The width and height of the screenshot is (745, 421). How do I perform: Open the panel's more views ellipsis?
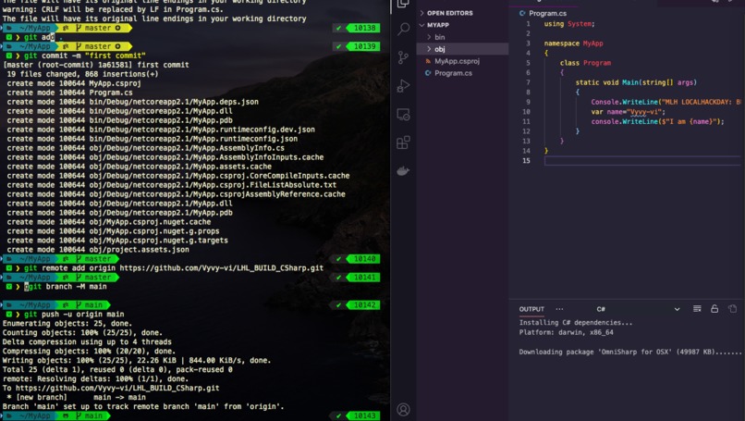[x=560, y=309]
